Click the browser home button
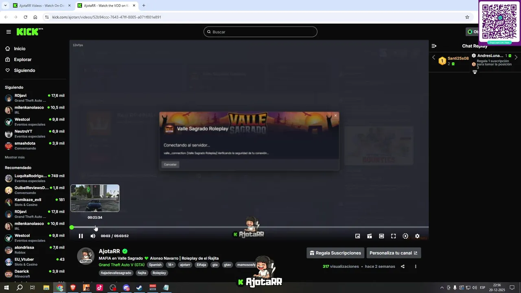Image resolution: width=521 pixels, height=293 pixels. [x=35, y=17]
